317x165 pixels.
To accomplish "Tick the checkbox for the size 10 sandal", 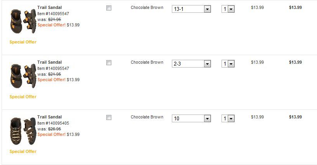I will pyautogui.click(x=109, y=118).
